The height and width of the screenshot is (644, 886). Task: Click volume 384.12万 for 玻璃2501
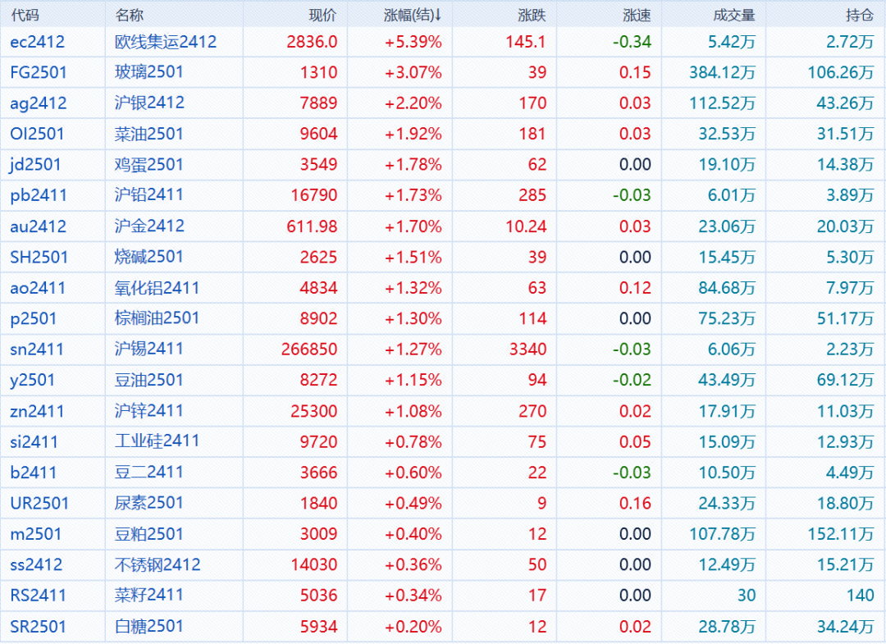pyautogui.click(x=722, y=72)
